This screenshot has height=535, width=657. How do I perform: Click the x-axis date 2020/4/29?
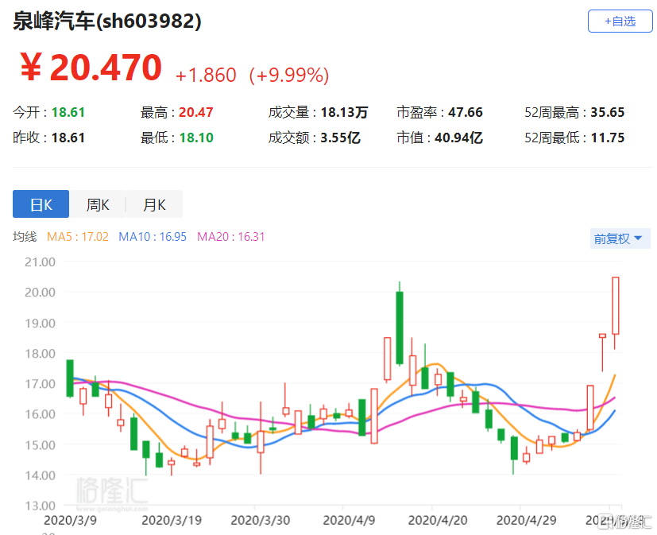click(x=526, y=521)
